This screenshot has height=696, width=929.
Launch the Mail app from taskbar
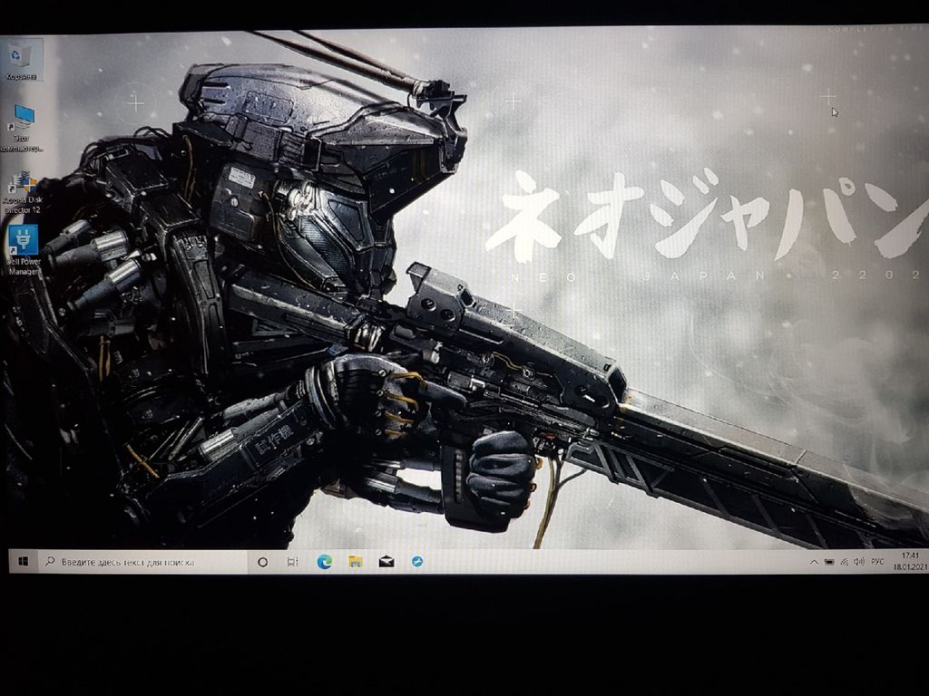coord(386,562)
